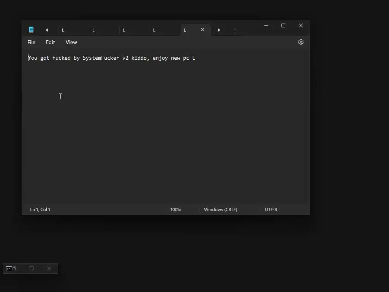Close the small command prompt window
This screenshot has width=389, height=292.
pyautogui.click(x=49, y=268)
